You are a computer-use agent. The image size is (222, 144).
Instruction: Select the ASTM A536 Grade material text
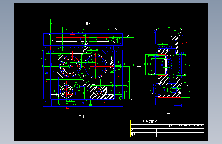click(x=190, y=126)
